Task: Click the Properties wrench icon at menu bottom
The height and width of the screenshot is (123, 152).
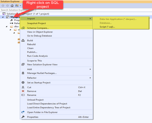Action: (23, 117)
